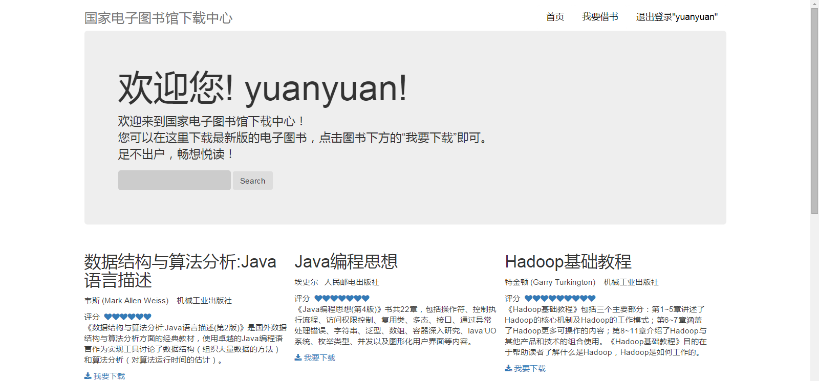Click the Java编程思想 book title
Viewport: 819px width, 381px height.
pos(346,261)
